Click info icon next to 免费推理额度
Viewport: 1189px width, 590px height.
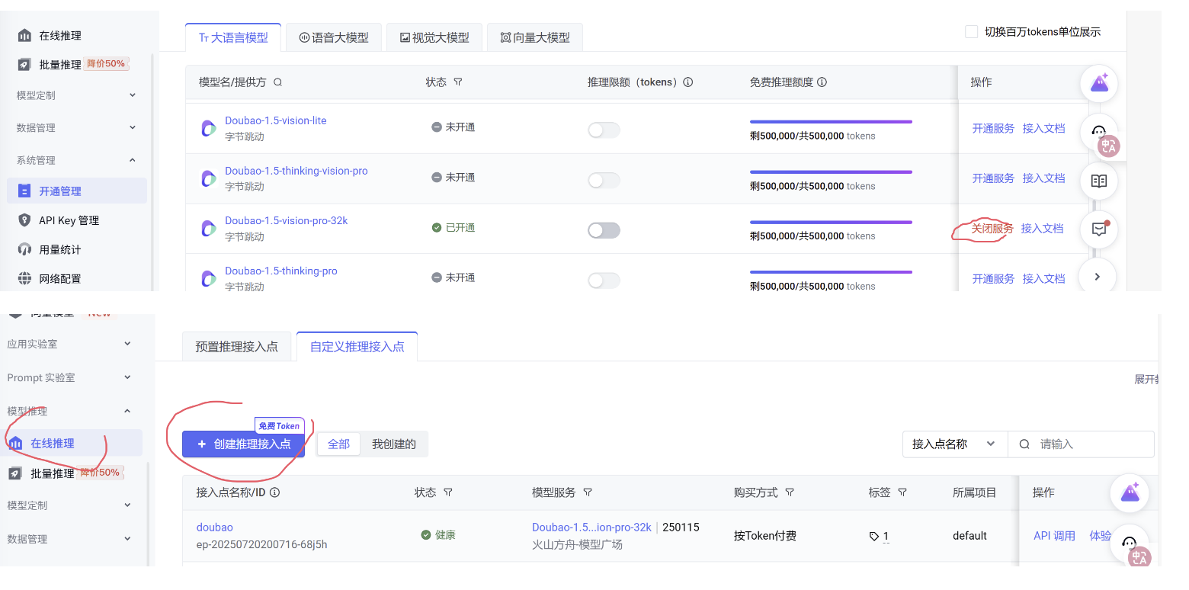(822, 82)
